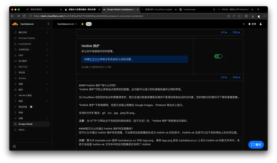Expand 规则 menu chevron

coord(47,101)
